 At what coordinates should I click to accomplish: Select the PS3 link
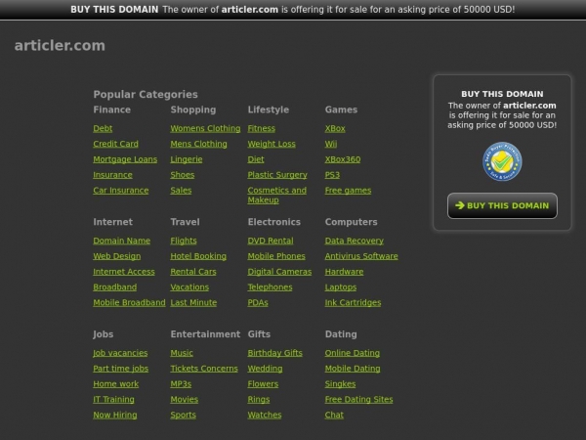[332, 175]
